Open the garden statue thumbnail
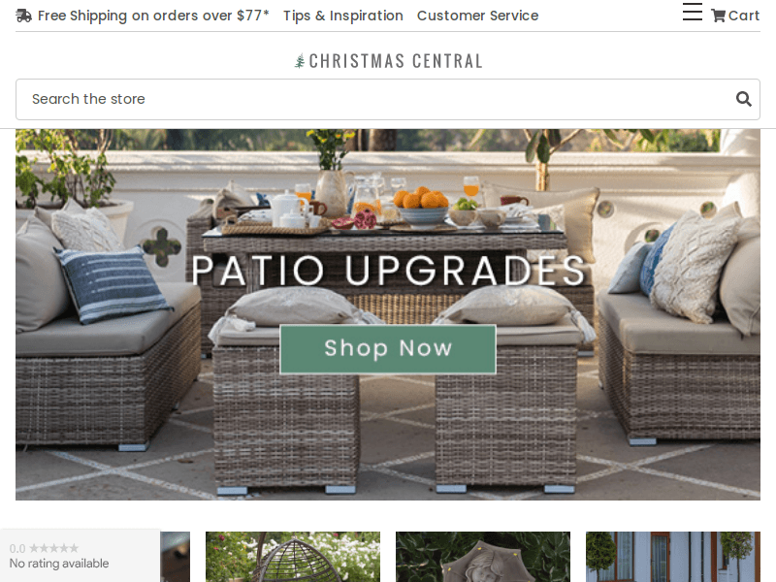The image size is (776, 582). (483, 557)
